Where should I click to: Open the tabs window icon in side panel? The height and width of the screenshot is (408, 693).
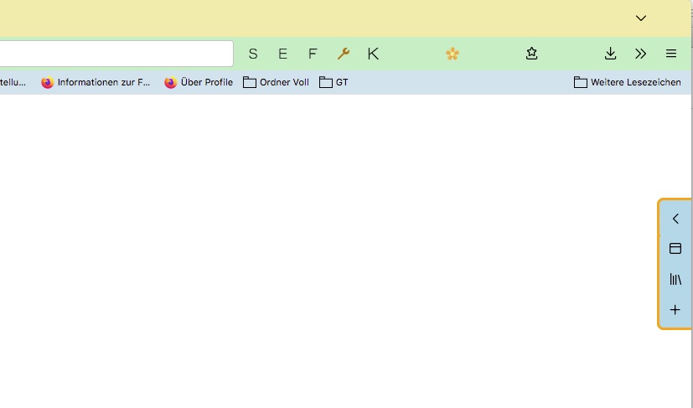pyautogui.click(x=675, y=249)
